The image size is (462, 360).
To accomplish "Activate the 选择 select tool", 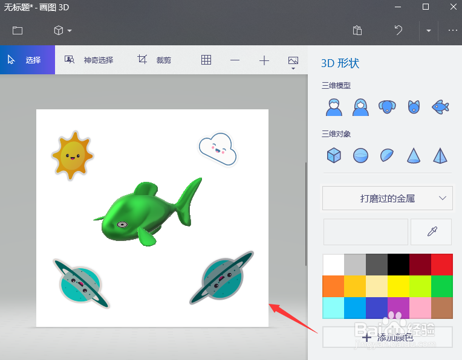I will coord(27,60).
